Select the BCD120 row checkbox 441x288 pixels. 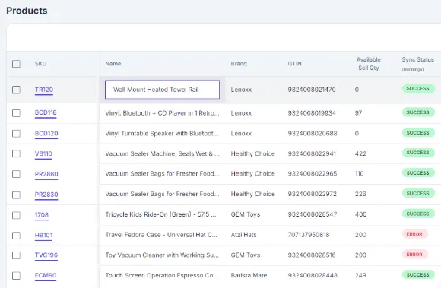click(16, 134)
